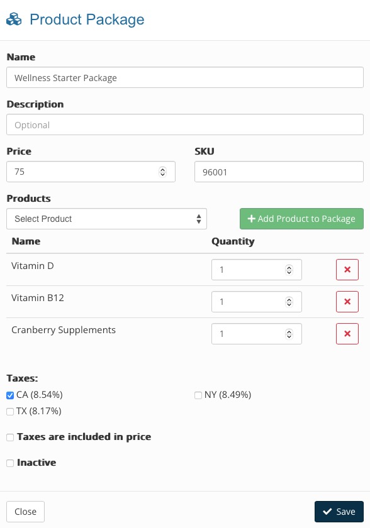Viewport: 370px width, 528px height.
Task: Click the plus icon on Add Product
Action: pos(251,219)
